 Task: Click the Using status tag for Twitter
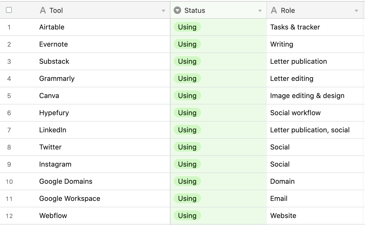[187, 147]
